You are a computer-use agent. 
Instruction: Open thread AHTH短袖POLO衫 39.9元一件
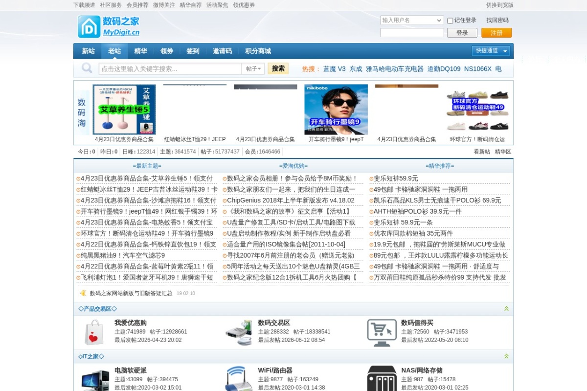tap(418, 211)
